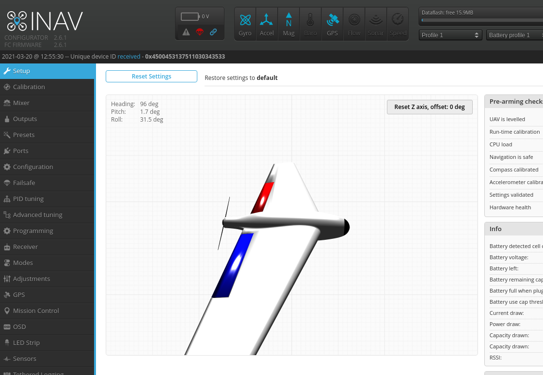Click the red failsafe parachute icon
The width and height of the screenshot is (543, 375).
(199, 32)
